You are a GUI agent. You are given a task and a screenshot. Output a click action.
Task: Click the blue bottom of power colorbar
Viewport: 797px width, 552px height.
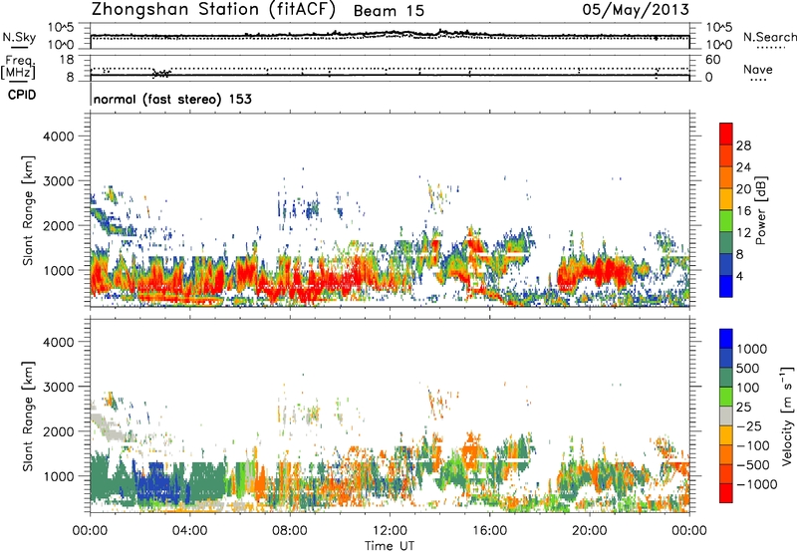click(726, 287)
